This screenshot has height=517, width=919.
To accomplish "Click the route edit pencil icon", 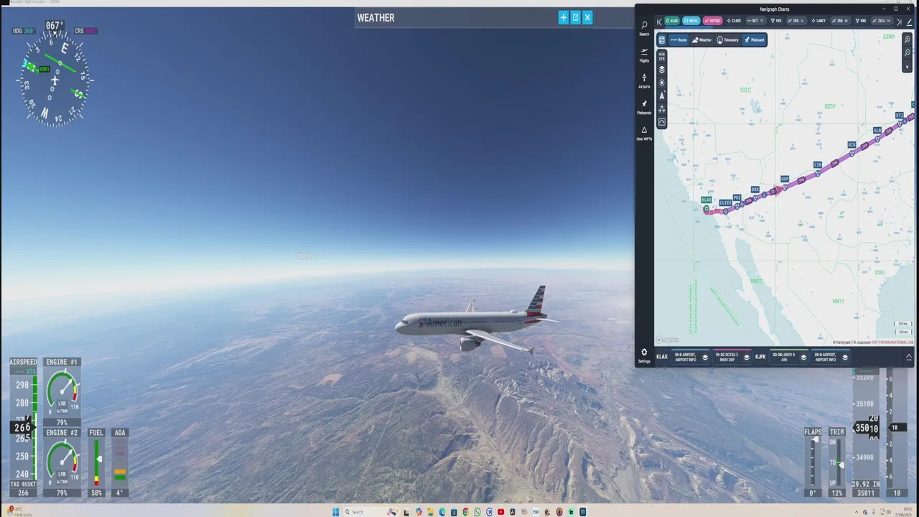I will tap(909, 22).
